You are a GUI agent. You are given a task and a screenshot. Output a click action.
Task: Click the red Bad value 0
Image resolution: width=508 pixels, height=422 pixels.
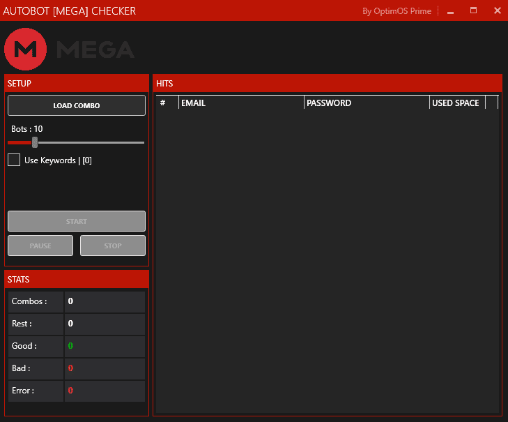tap(70, 368)
